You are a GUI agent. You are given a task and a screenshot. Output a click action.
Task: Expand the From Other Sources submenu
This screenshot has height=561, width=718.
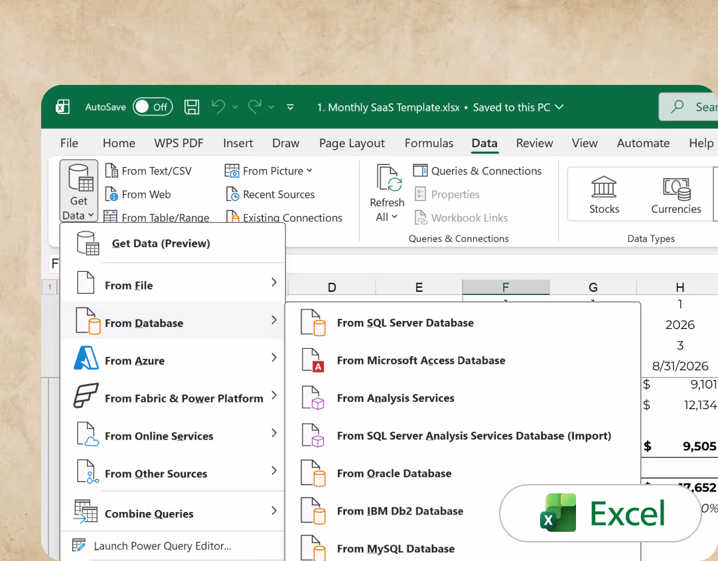173,471
